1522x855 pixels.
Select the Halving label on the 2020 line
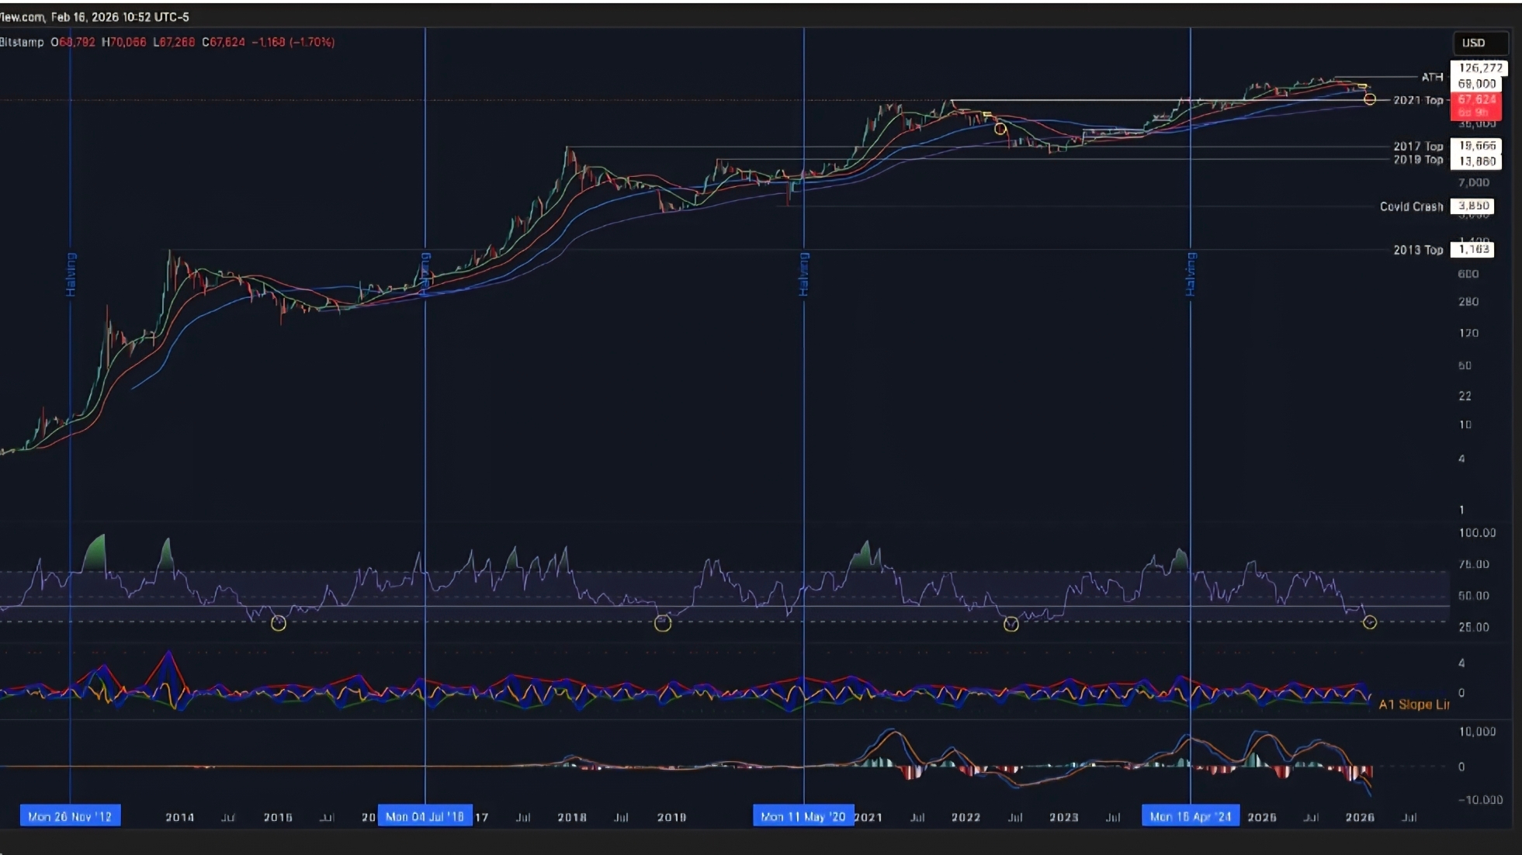click(x=804, y=274)
